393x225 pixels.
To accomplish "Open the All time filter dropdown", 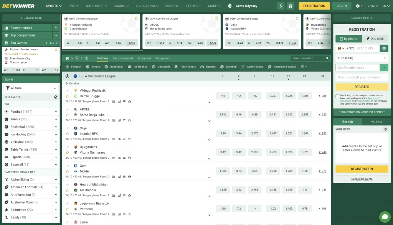I will point(31,88).
